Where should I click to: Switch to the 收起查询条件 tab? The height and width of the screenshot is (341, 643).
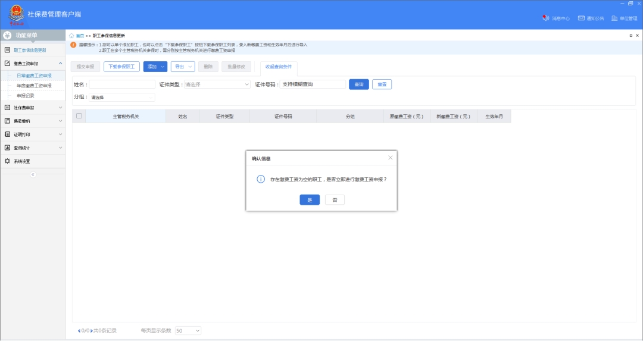[x=279, y=67]
